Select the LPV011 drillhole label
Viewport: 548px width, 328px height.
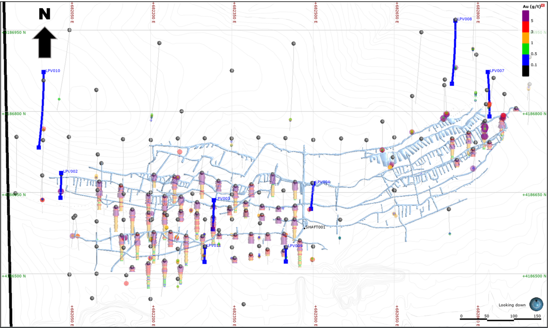pos(214,245)
